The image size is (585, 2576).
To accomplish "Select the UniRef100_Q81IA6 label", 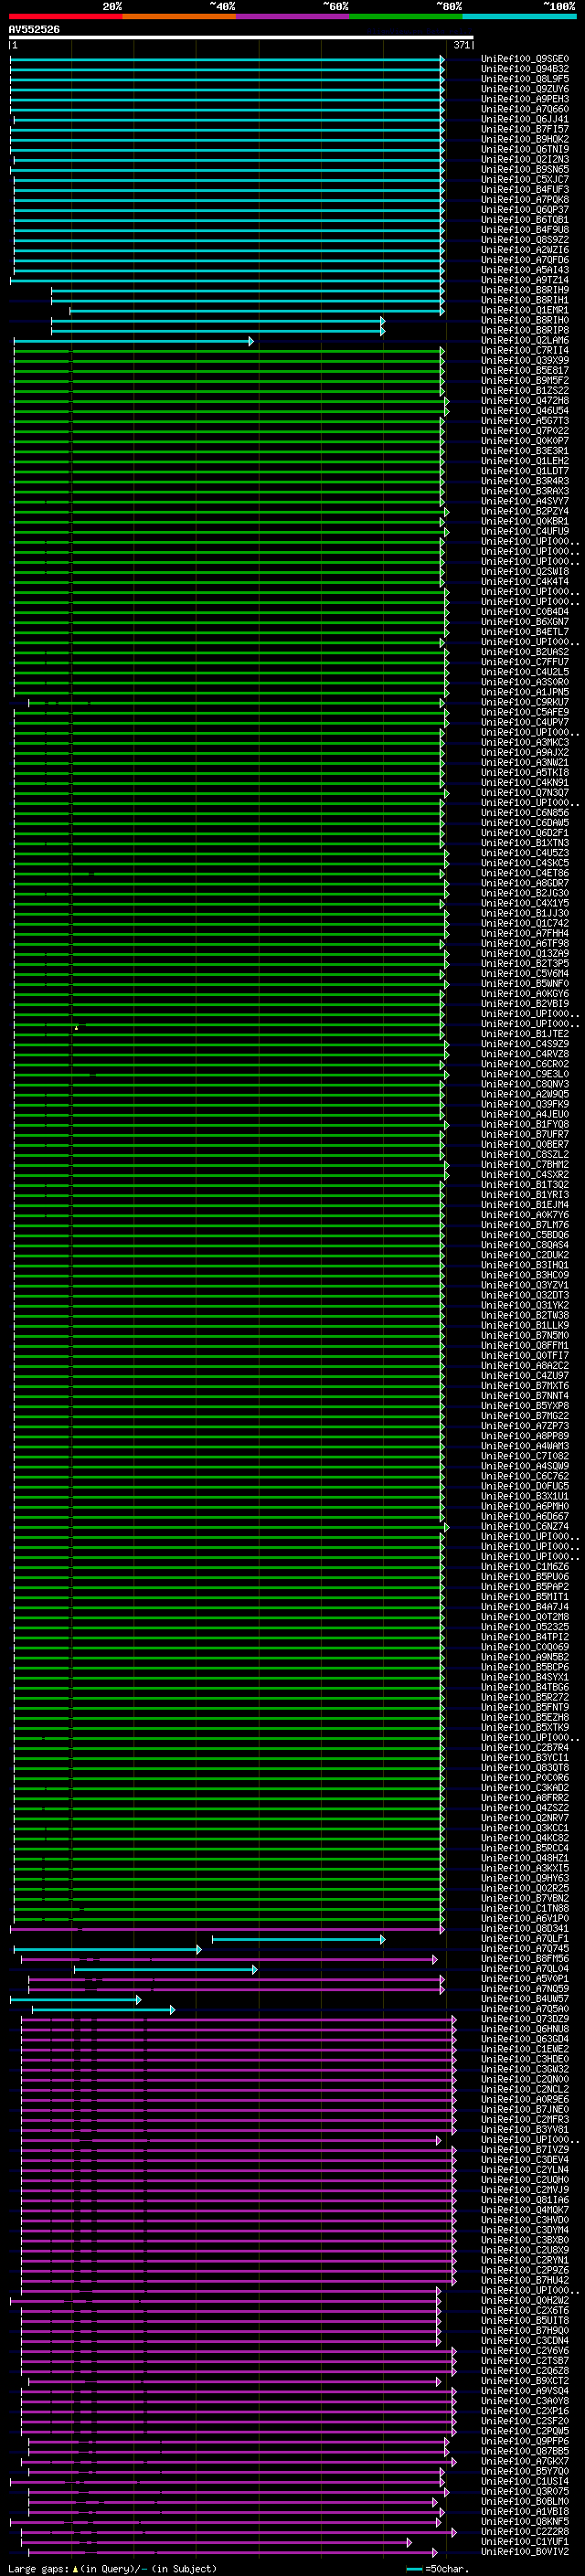I will point(525,2200).
